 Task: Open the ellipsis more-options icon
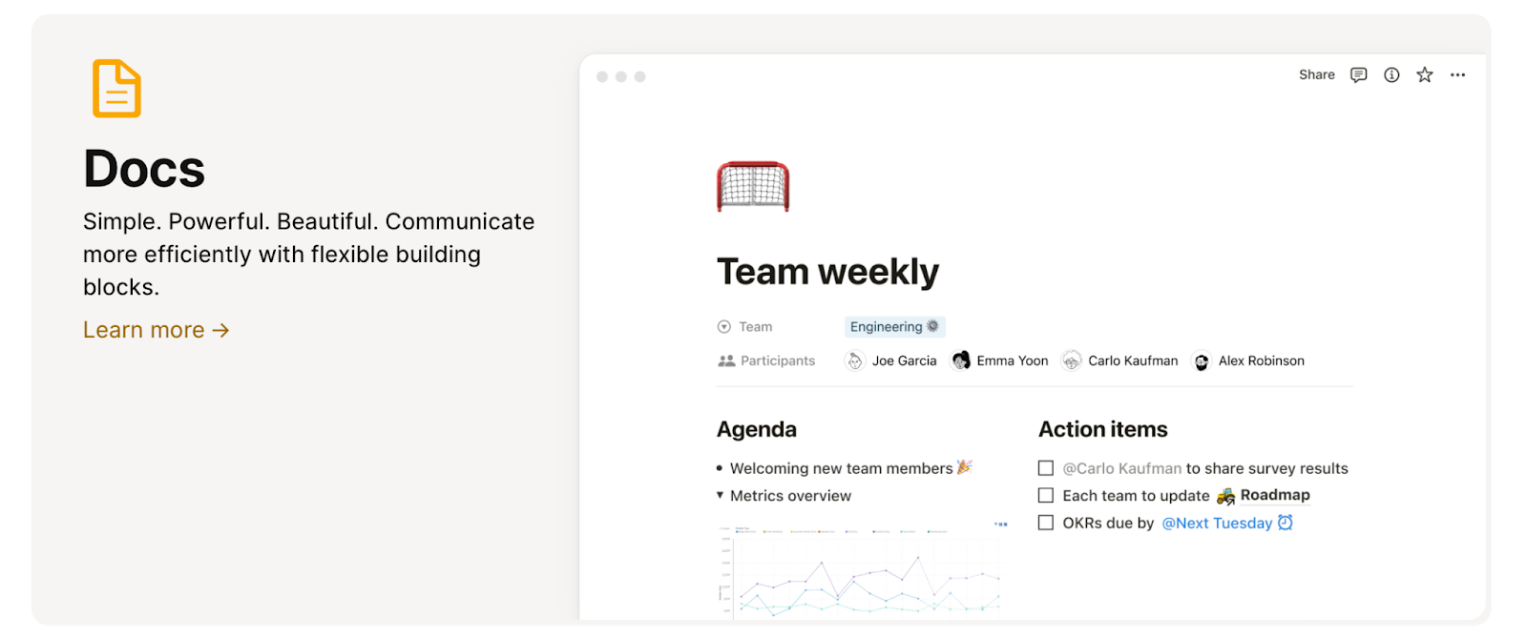(1458, 74)
